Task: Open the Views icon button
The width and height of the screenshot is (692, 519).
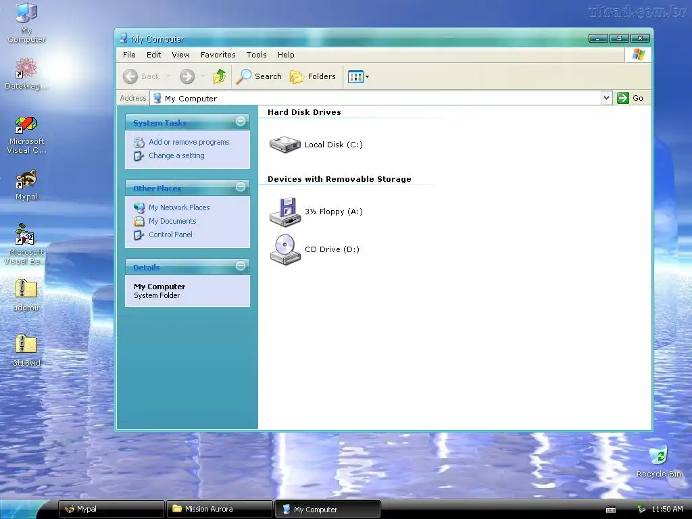Action: click(355, 77)
